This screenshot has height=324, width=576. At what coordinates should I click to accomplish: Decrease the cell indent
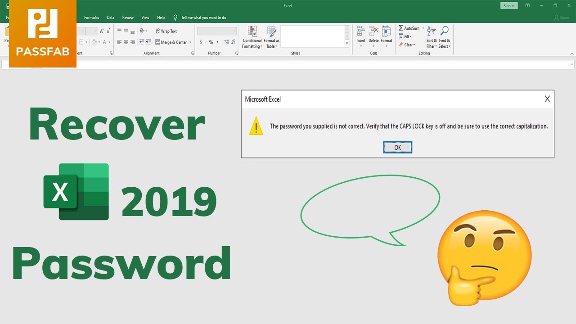(142, 42)
